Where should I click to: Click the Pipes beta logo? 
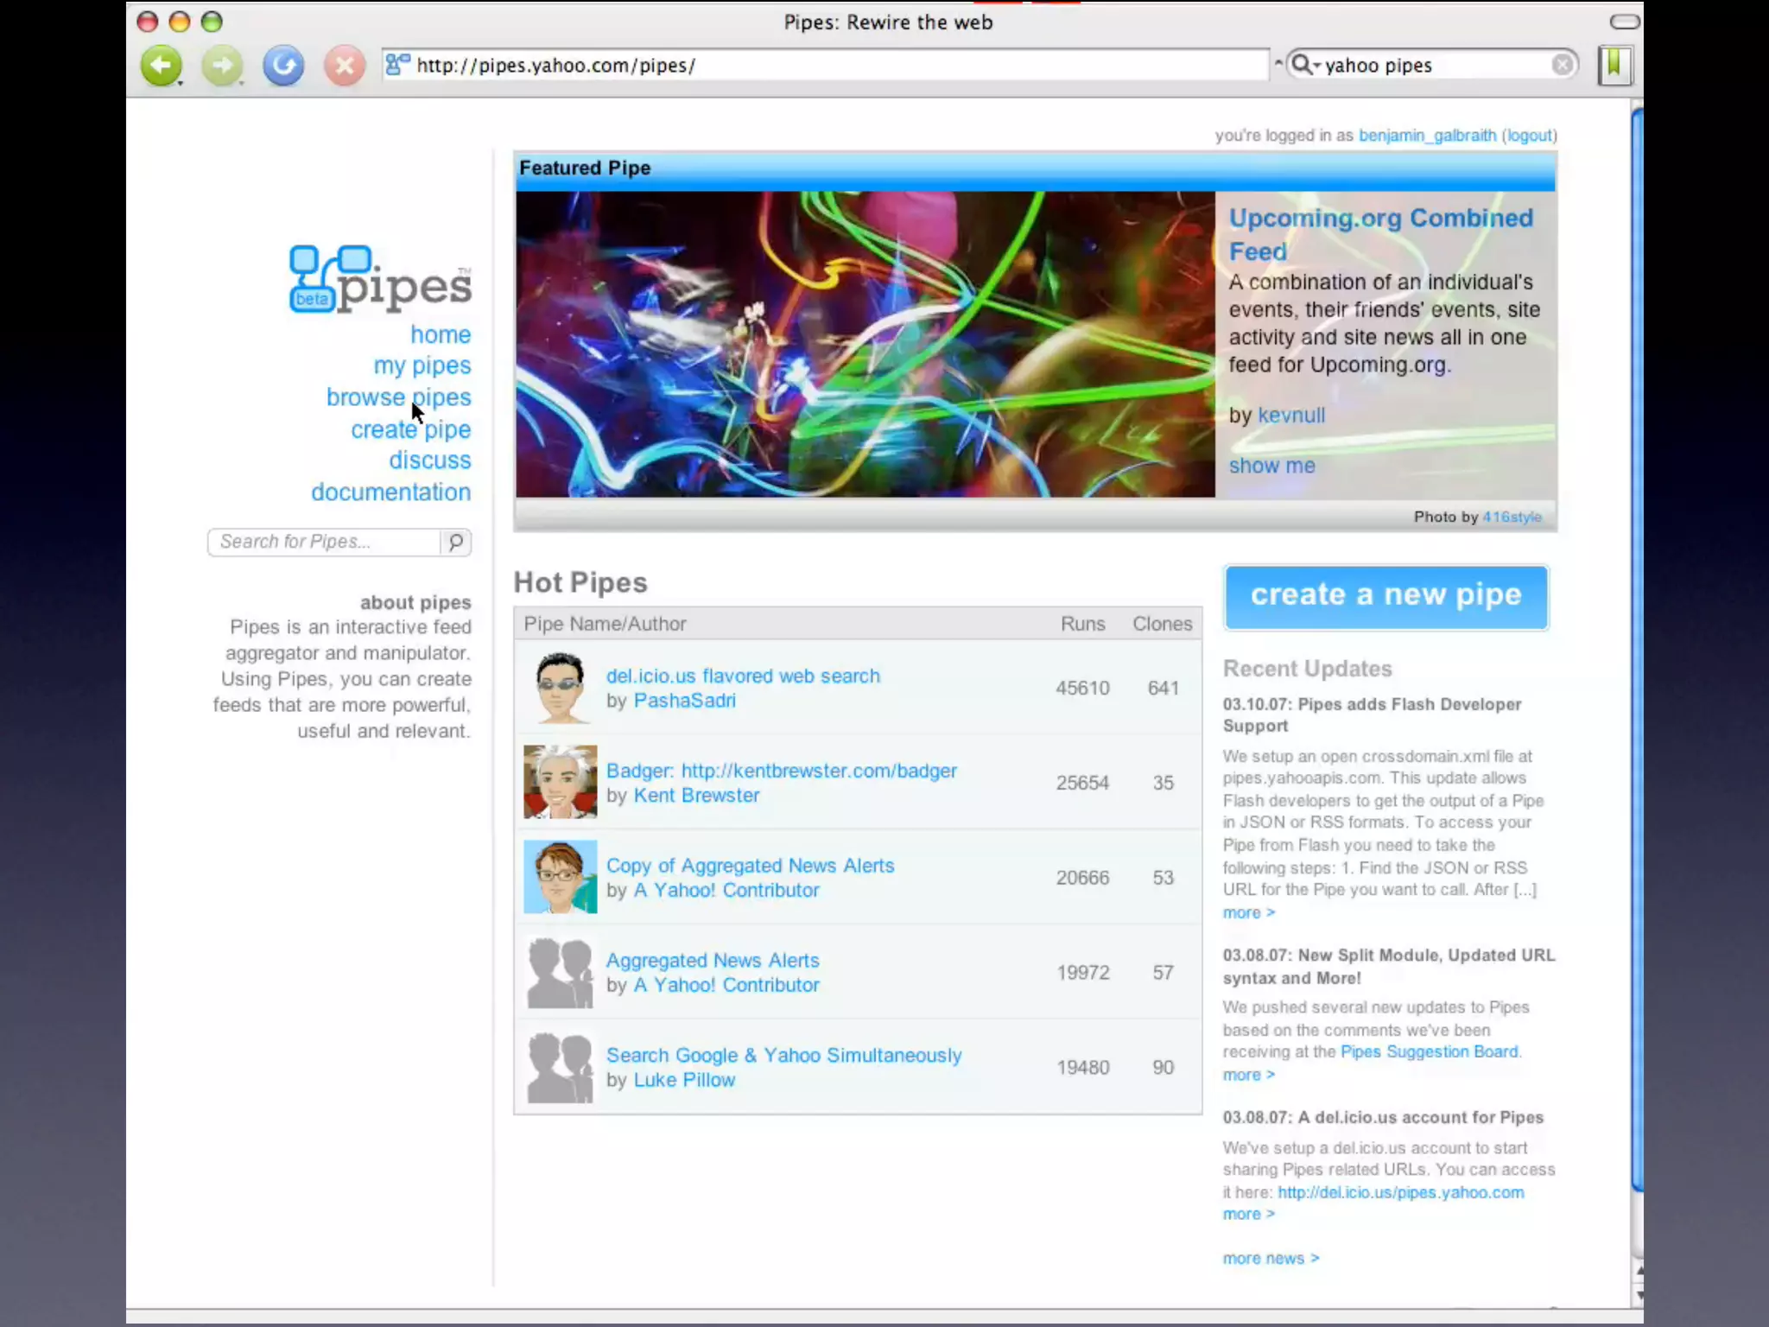[381, 280]
